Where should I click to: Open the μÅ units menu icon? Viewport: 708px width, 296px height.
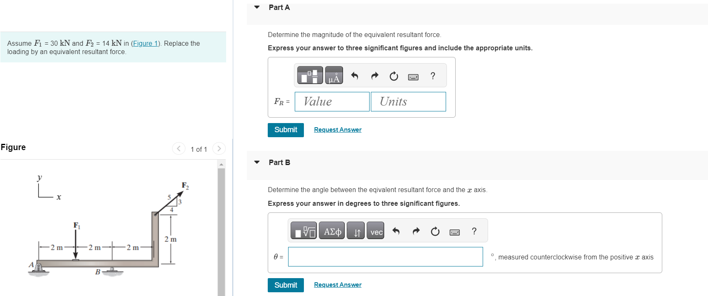click(x=333, y=76)
